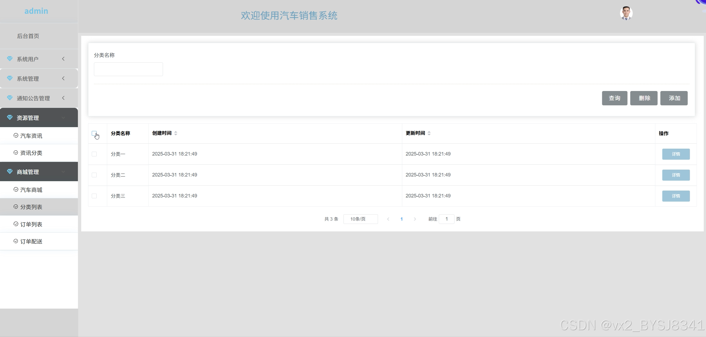Click 详情 button for 分类二

(676, 175)
